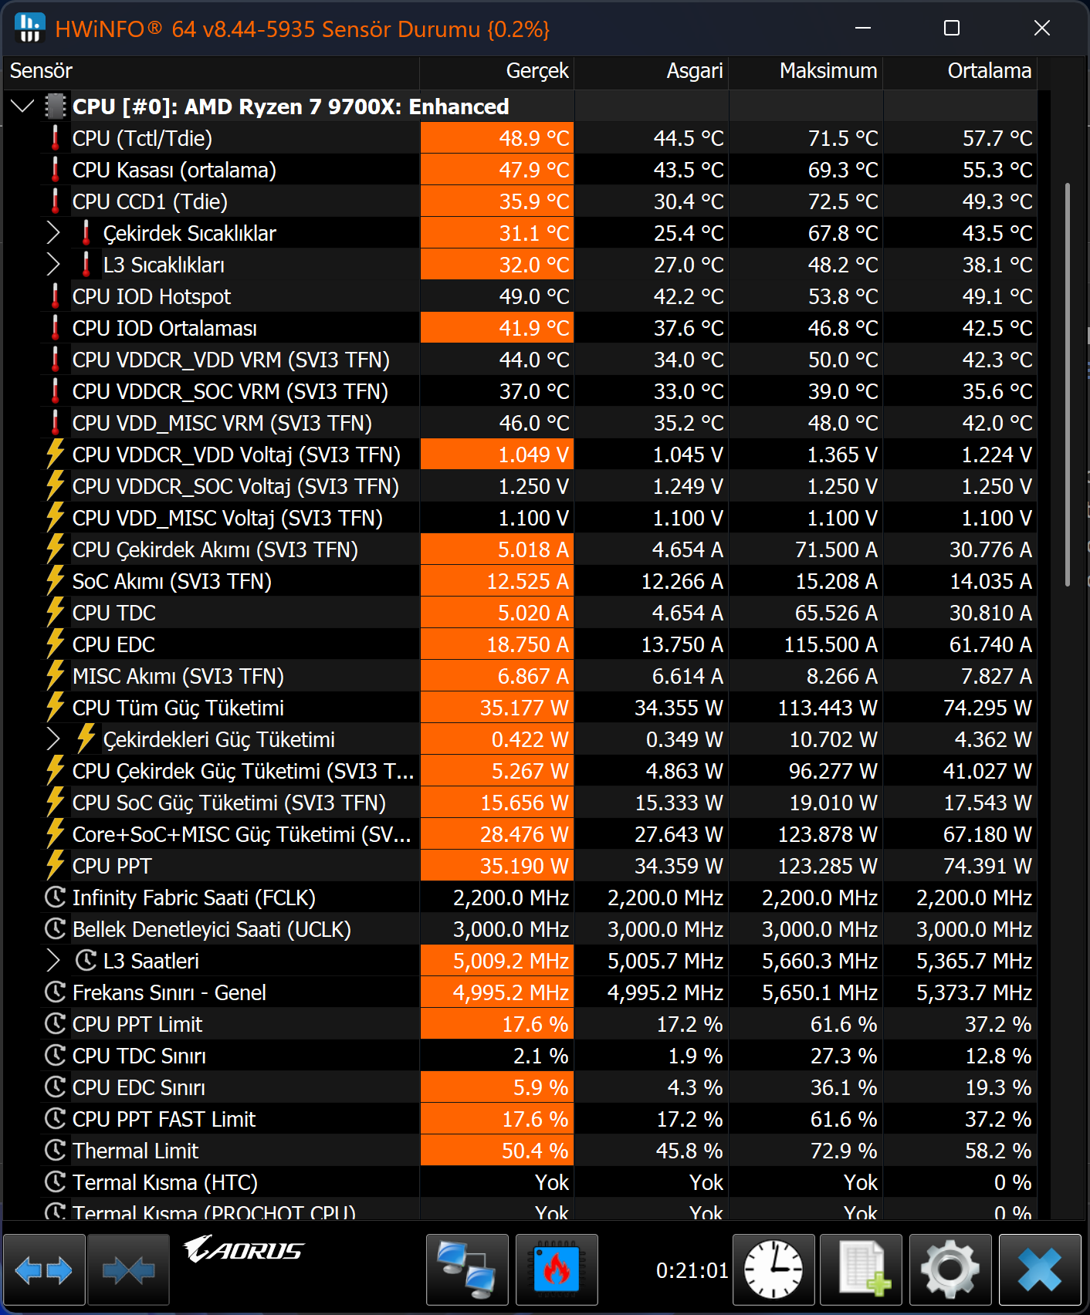Click clock icon beside Thermal Limit
Screen dimensions: 1090x1315
coord(55,1151)
